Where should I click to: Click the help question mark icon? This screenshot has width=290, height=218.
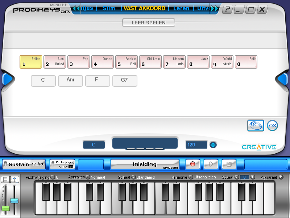(x=227, y=9)
